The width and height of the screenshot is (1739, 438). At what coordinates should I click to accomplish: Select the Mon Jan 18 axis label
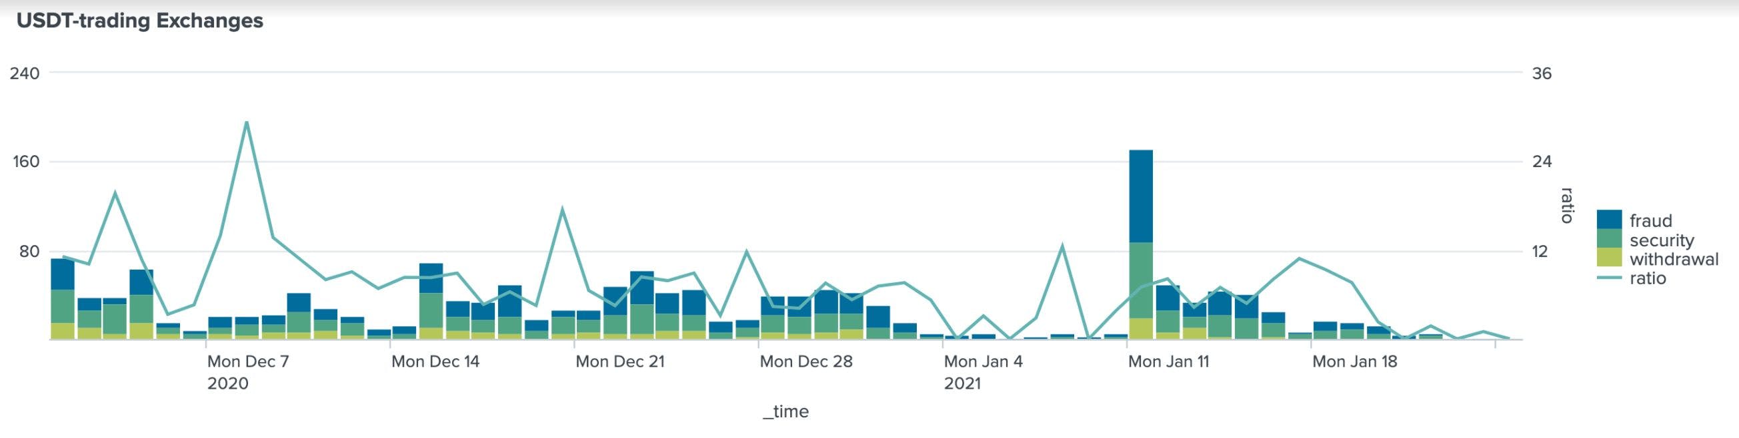click(x=1354, y=362)
